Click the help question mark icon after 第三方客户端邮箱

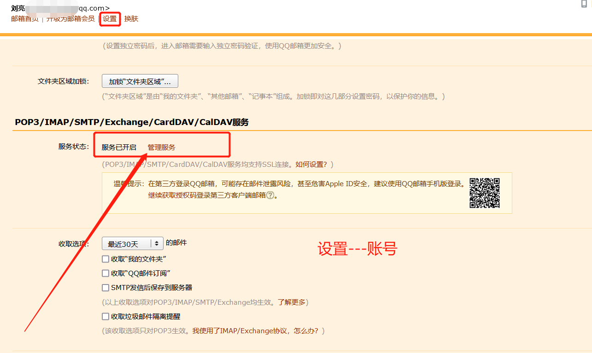270,195
